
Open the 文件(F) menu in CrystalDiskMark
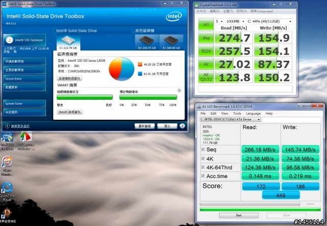pos(201,11)
